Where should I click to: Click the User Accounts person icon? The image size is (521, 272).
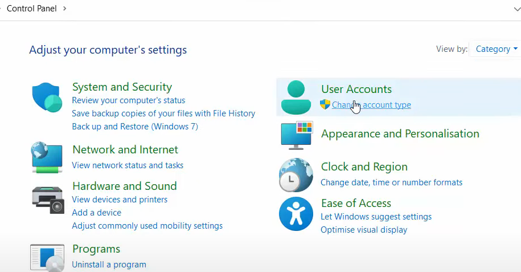[296, 97]
